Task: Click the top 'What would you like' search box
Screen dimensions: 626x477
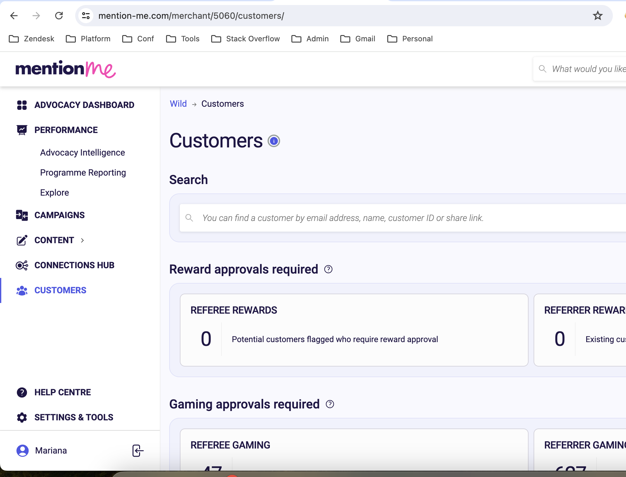Action: click(x=580, y=69)
